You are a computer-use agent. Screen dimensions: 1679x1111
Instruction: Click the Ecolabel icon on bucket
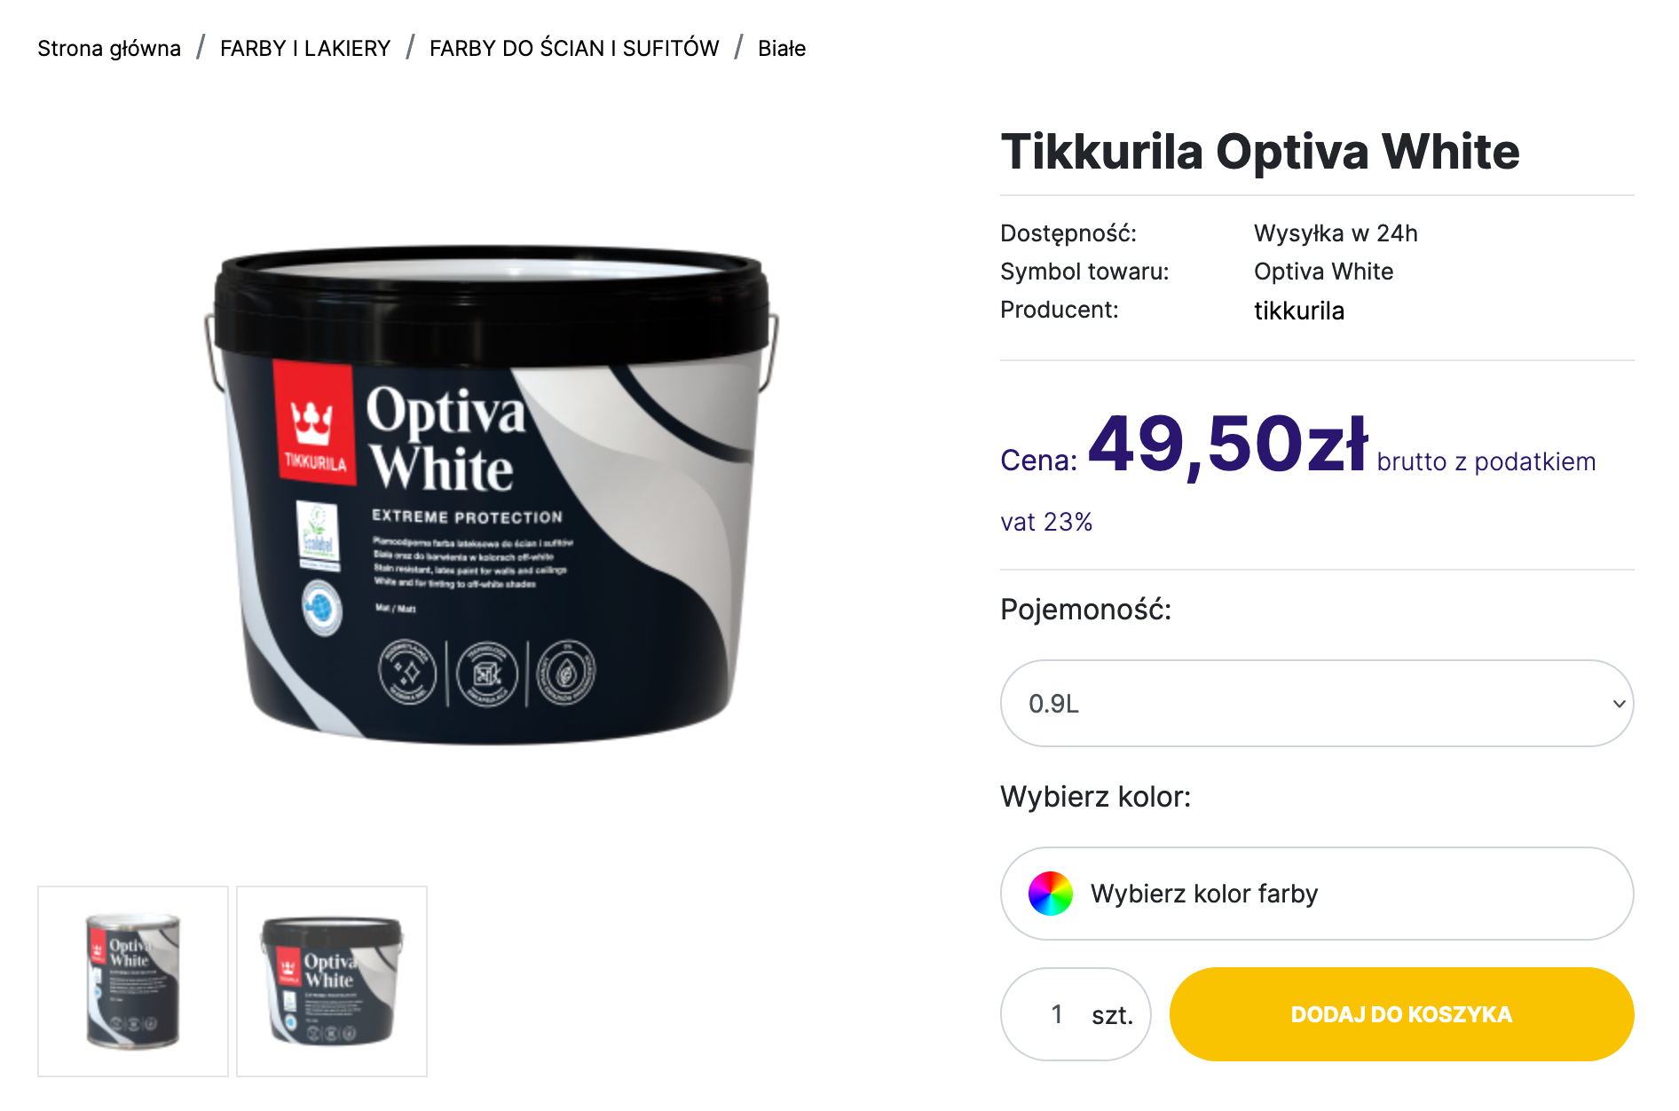click(x=318, y=536)
